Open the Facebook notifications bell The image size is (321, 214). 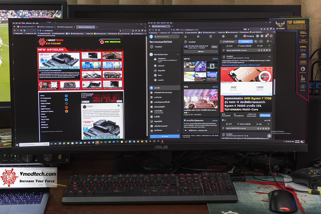tap(267, 36)
